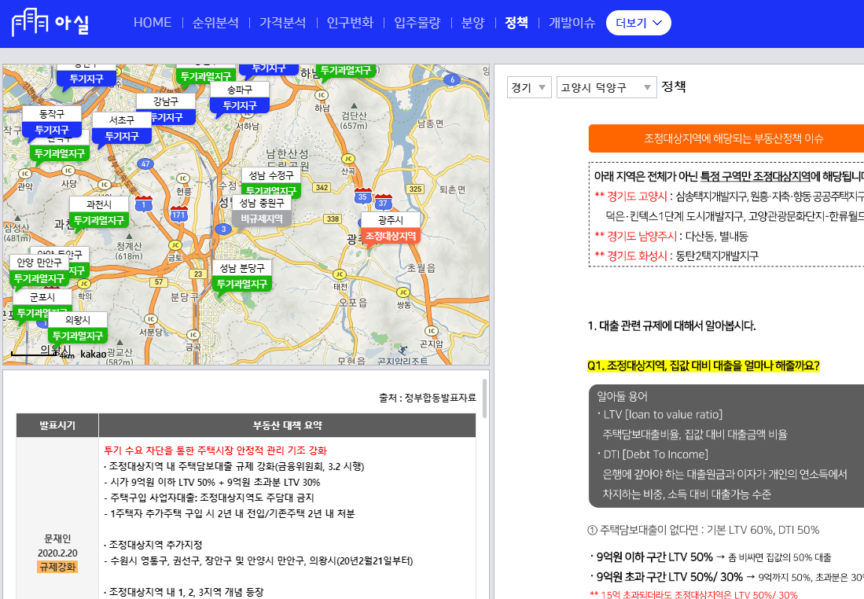Select the 군포시 map marker
The height and width of the screenshot is (599, 864).
coord(42,297)
